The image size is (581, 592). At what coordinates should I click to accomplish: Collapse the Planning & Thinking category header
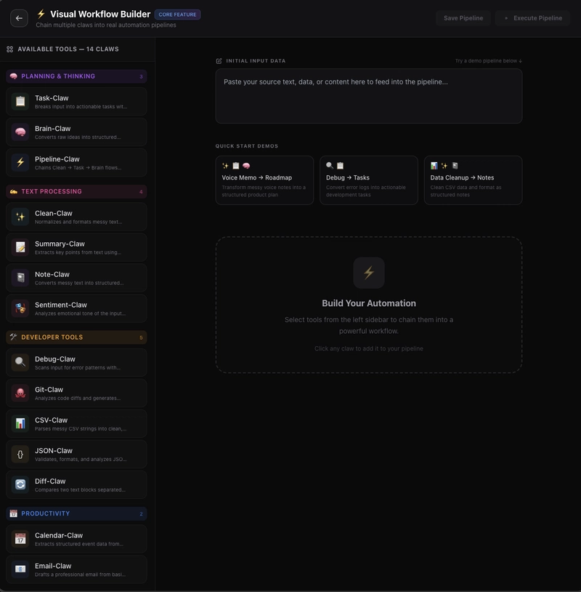point(76,76)
